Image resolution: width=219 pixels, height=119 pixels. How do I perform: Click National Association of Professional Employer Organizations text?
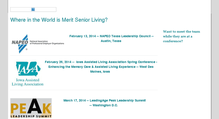[x=47, y=42]
